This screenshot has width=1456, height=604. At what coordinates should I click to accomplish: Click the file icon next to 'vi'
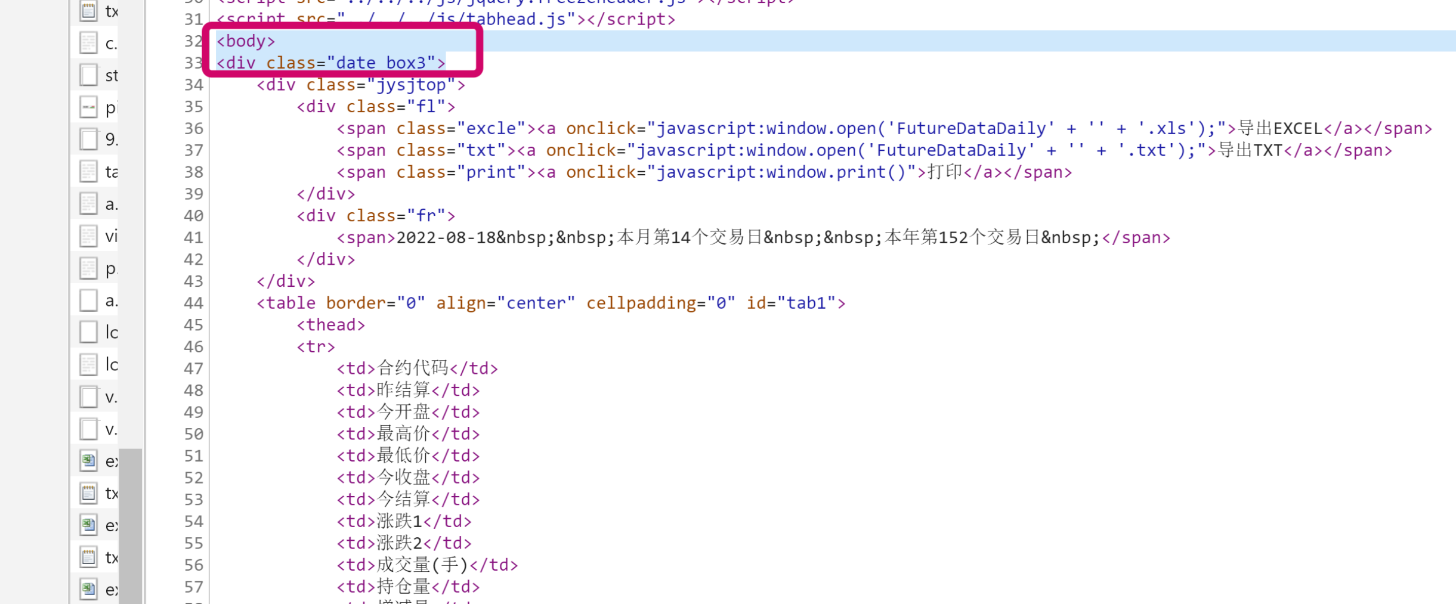point(88,236)
